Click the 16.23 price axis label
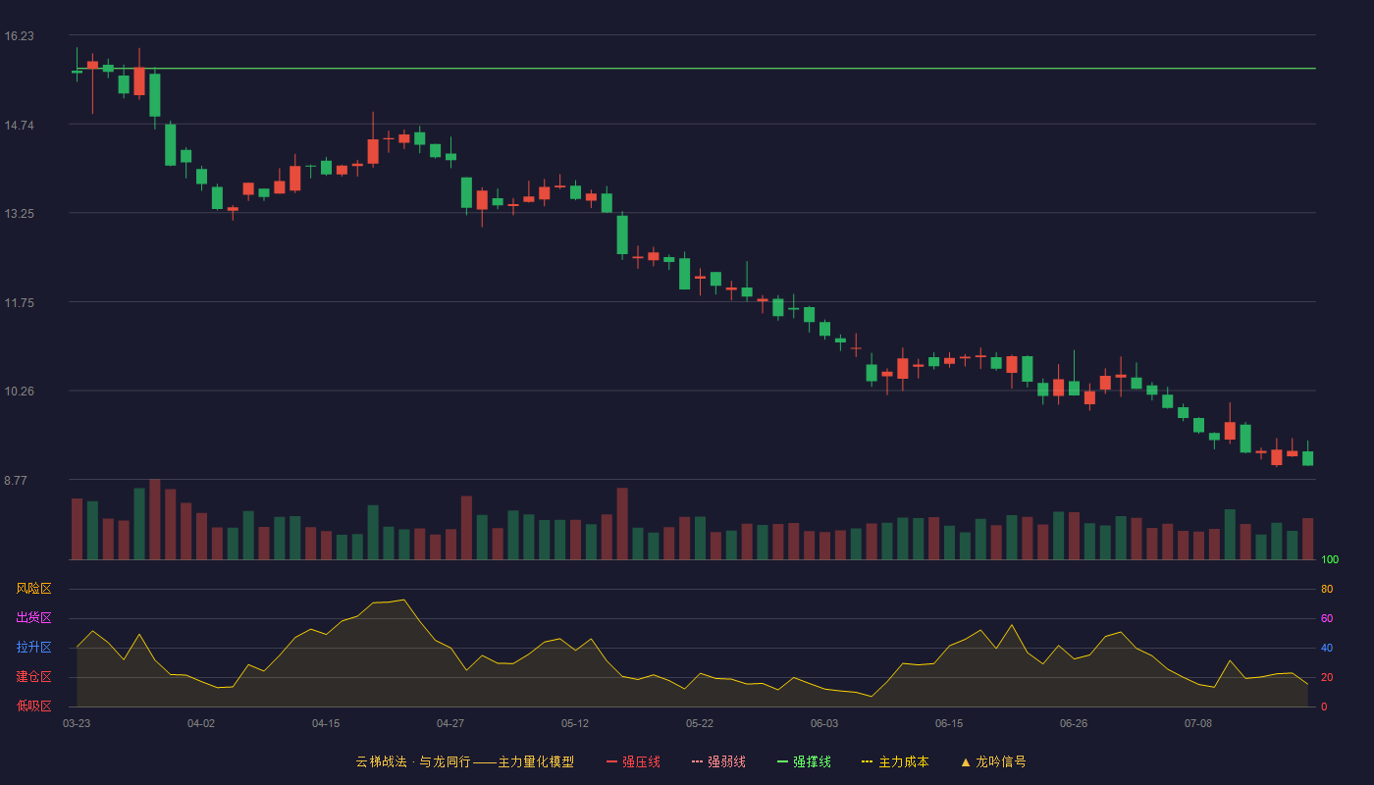Screen dimensions: 1374x785 19,36
